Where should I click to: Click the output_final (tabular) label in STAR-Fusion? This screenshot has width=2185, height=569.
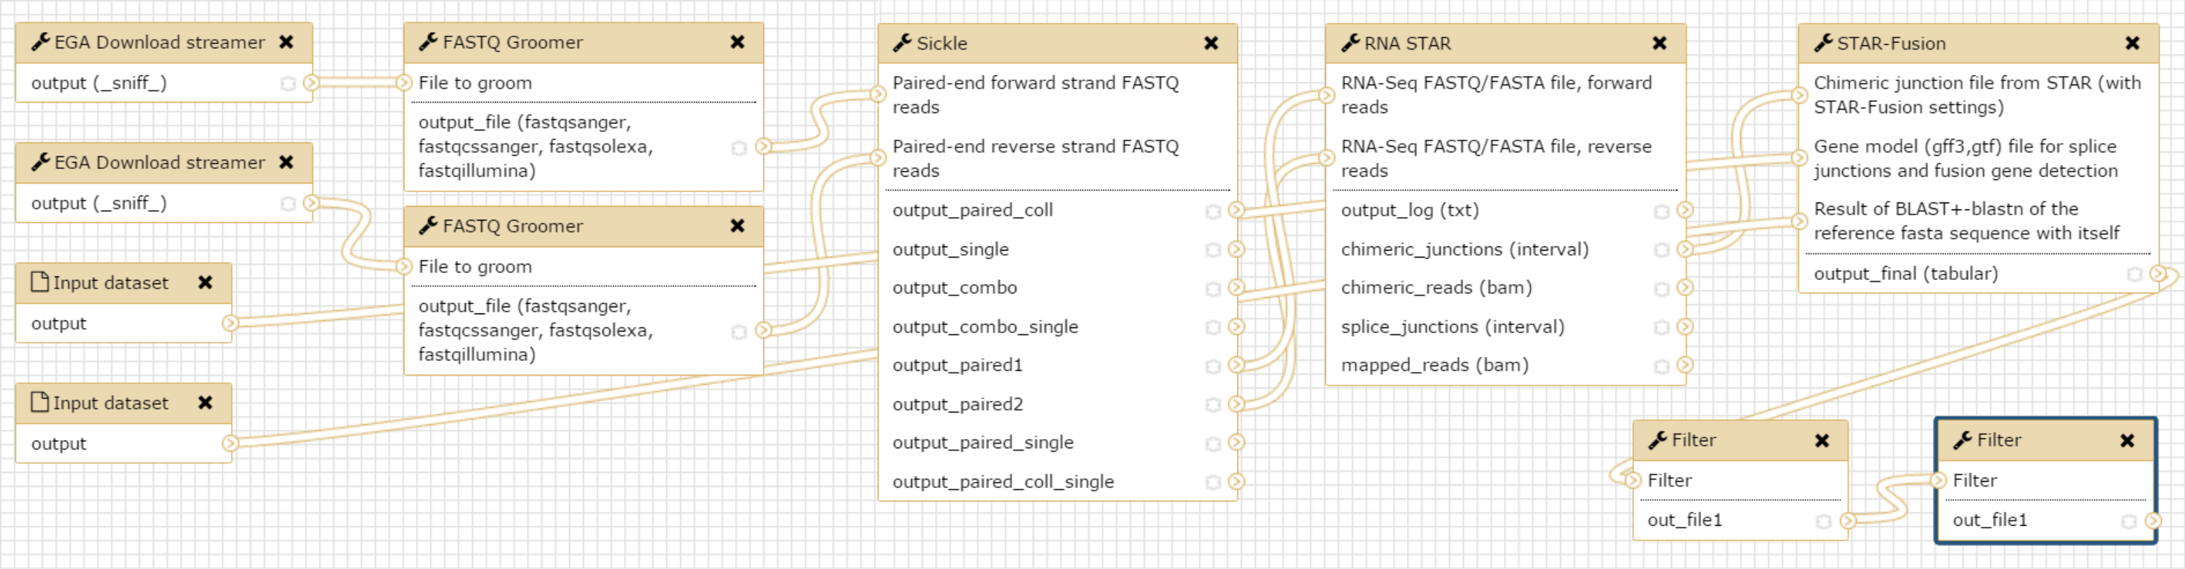pos(1905,273)
